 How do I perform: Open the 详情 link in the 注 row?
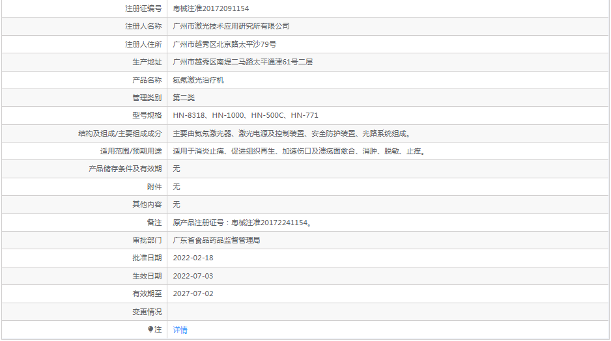click(x=180, y=330)
